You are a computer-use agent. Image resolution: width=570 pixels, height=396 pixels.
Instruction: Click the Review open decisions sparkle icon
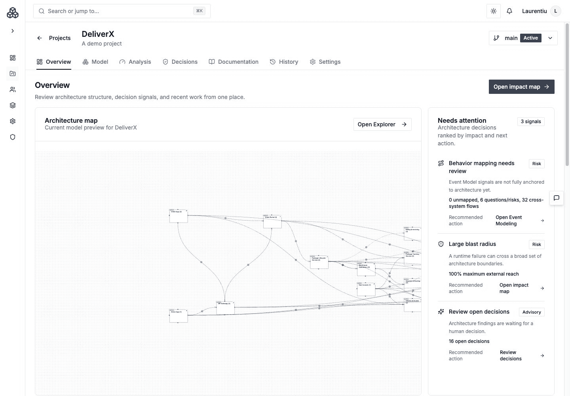pos(441,312)
